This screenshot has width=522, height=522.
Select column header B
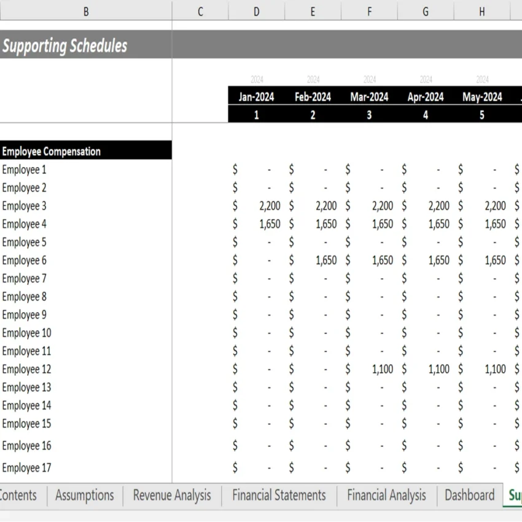86,11
